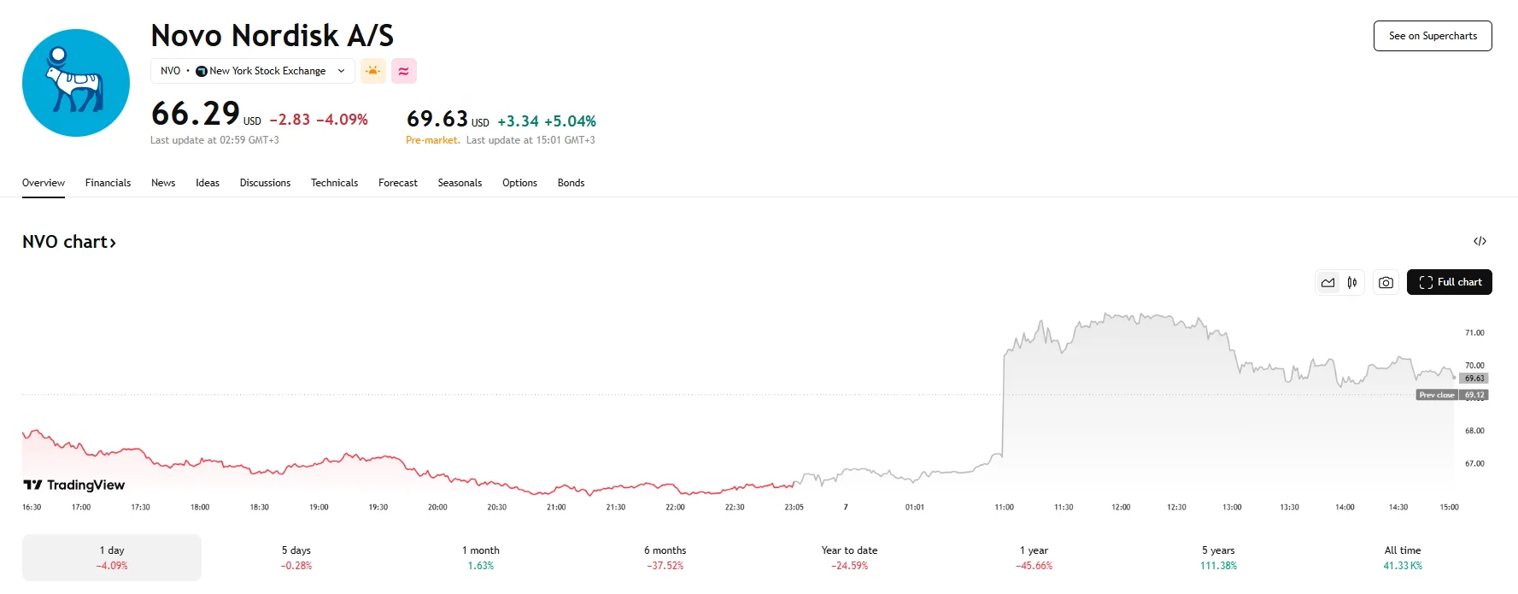
Task: Select the 1 day range
Action: 112,557
